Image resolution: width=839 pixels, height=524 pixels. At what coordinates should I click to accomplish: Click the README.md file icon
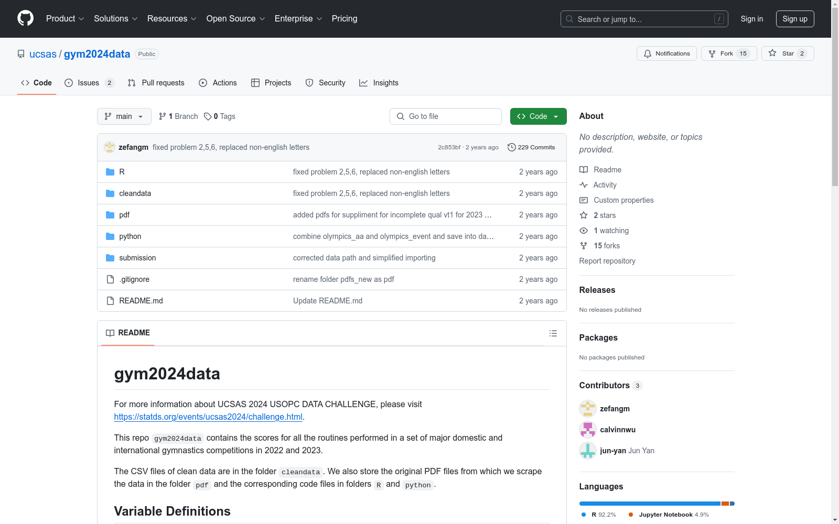[110, 301]
